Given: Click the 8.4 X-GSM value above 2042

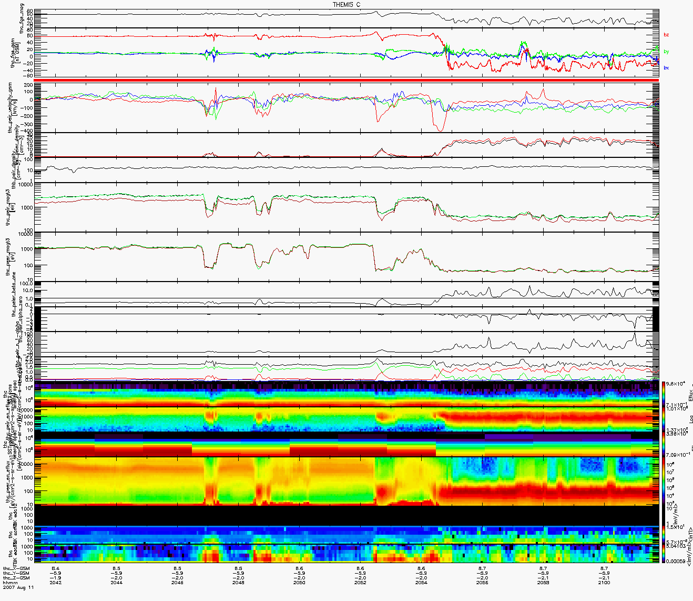Looking at the screenshot, I should (x=55, y=568).
